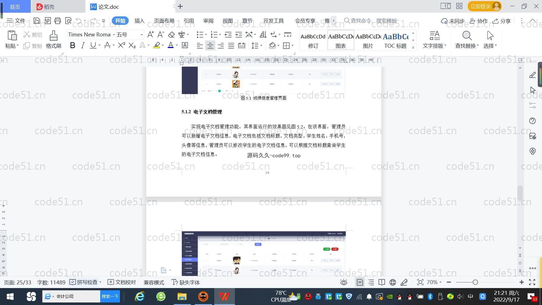
Task: Open shading color dropdown arrow
Action: (278, 46)
